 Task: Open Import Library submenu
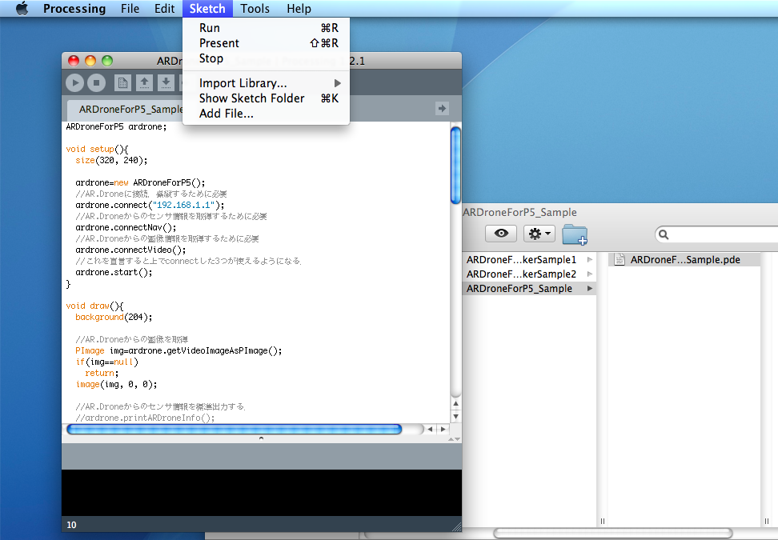point(267,83)
